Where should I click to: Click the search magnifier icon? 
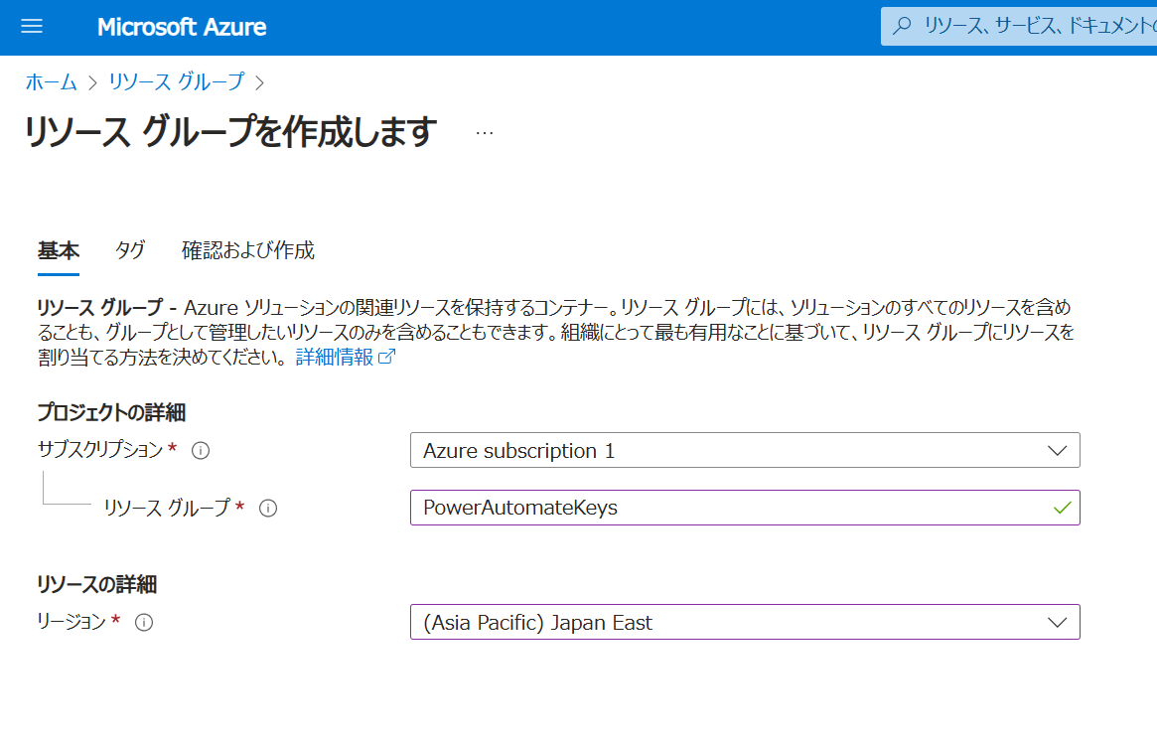pyautogui.click(x=902, y=26)
